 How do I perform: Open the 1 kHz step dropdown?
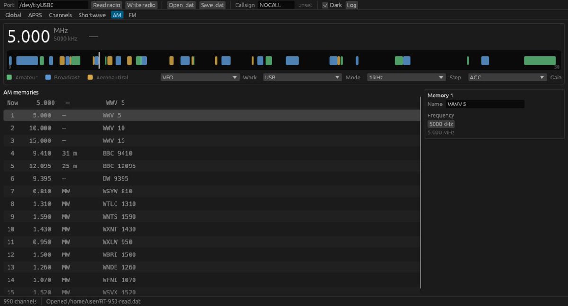(407, 77)
